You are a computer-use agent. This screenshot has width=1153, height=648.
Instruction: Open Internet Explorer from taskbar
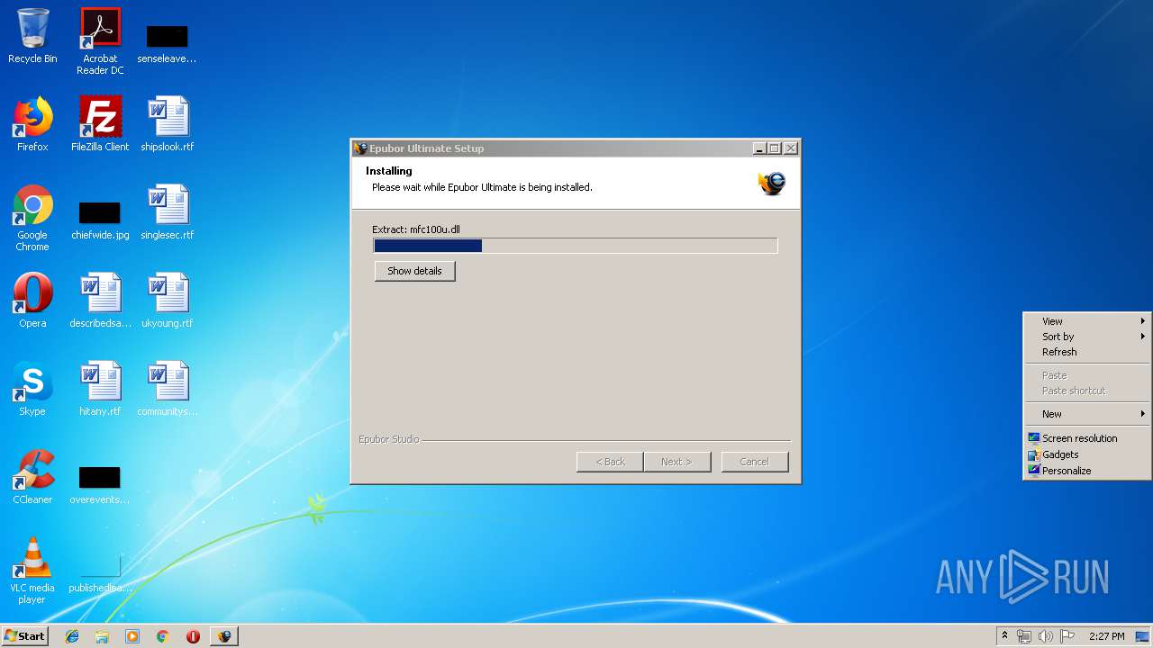point(72,636)
